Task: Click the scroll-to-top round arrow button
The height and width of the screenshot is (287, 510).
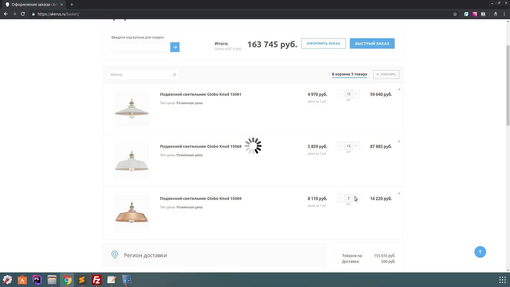Action: click(x=480, y=252)
